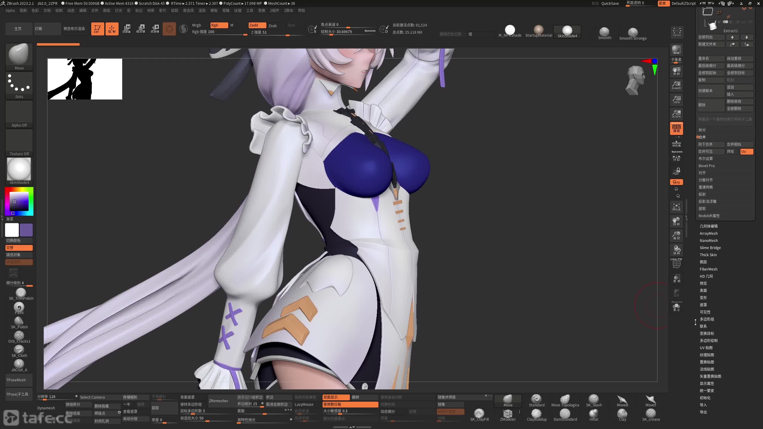Select the SK_Cloth brush
Screen dimensions: 763x429
tap(19, 351)
